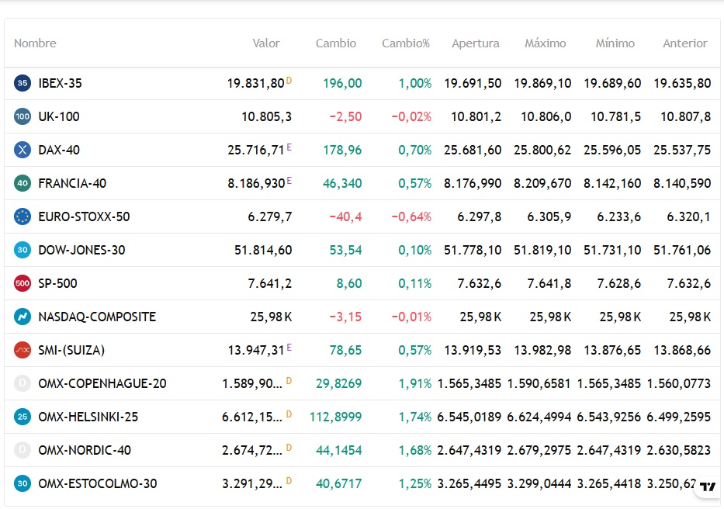
Task: Click the FRANCIA-40 green icon
Action: click(x=23, y=183)
